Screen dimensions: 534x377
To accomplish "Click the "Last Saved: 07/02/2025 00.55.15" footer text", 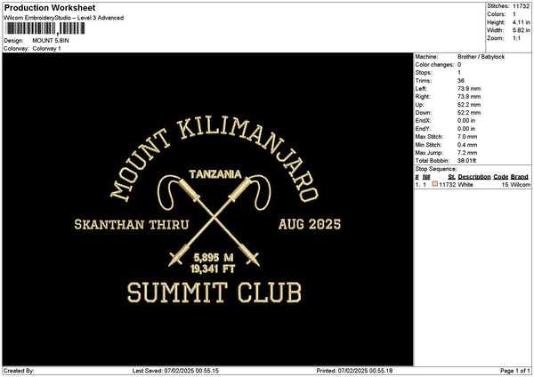I will [x=175, y=371].
